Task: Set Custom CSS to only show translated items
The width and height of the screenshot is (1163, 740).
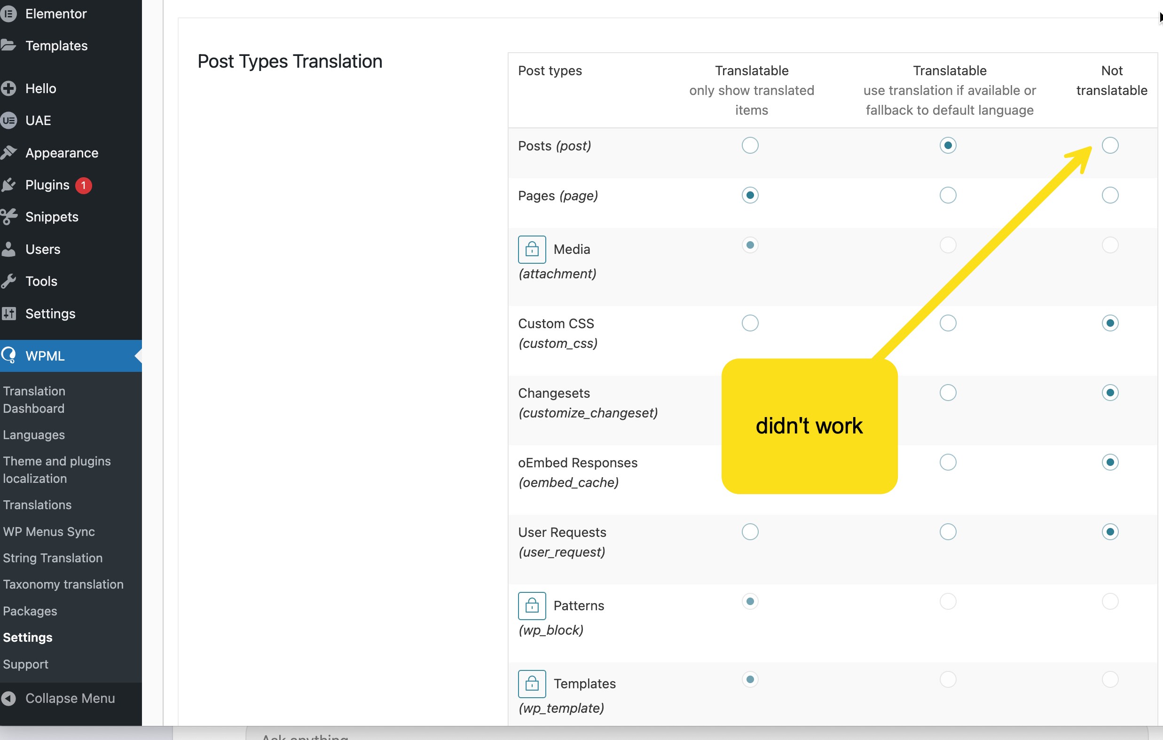Action: click(750, 323)
